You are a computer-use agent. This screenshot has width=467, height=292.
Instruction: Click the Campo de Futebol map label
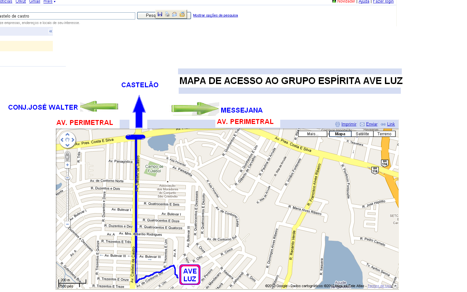pos(154,169)
